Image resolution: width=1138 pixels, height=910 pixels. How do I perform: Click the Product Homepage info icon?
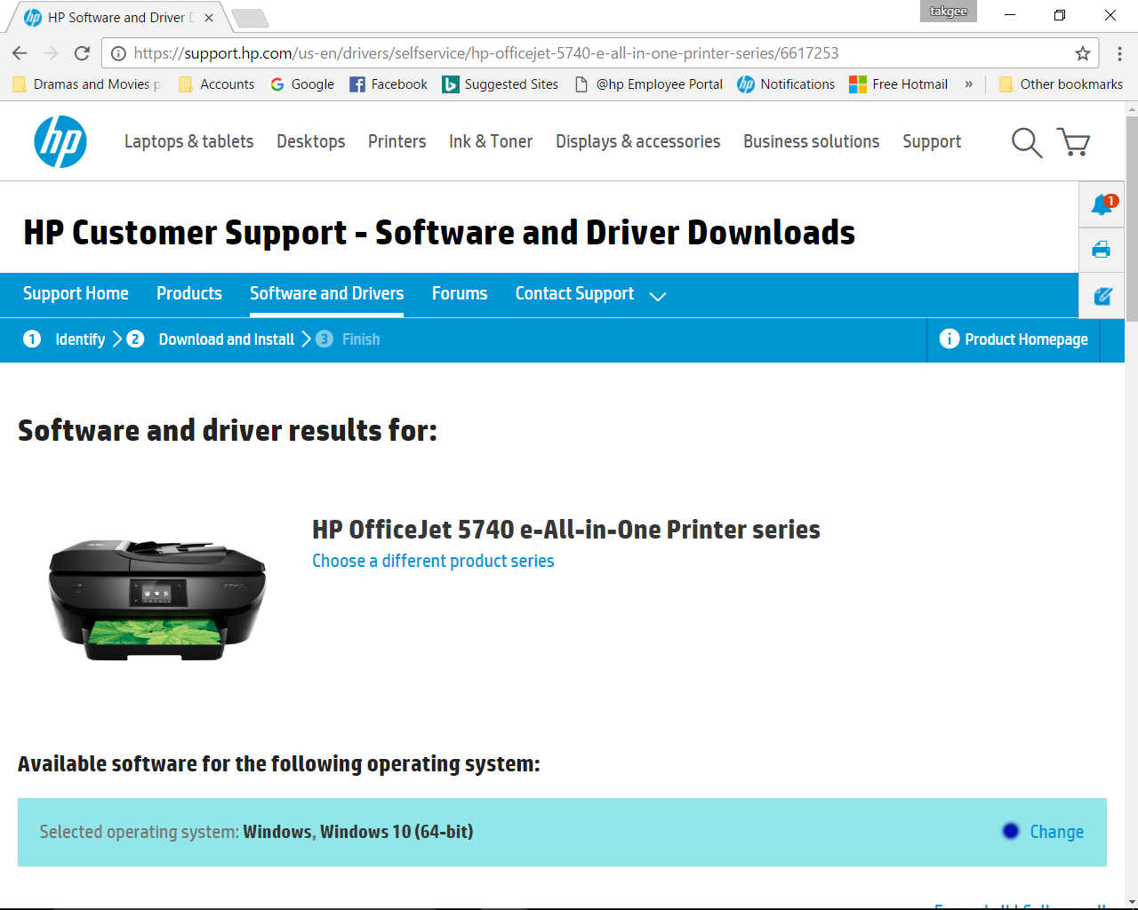click(949, 339)
